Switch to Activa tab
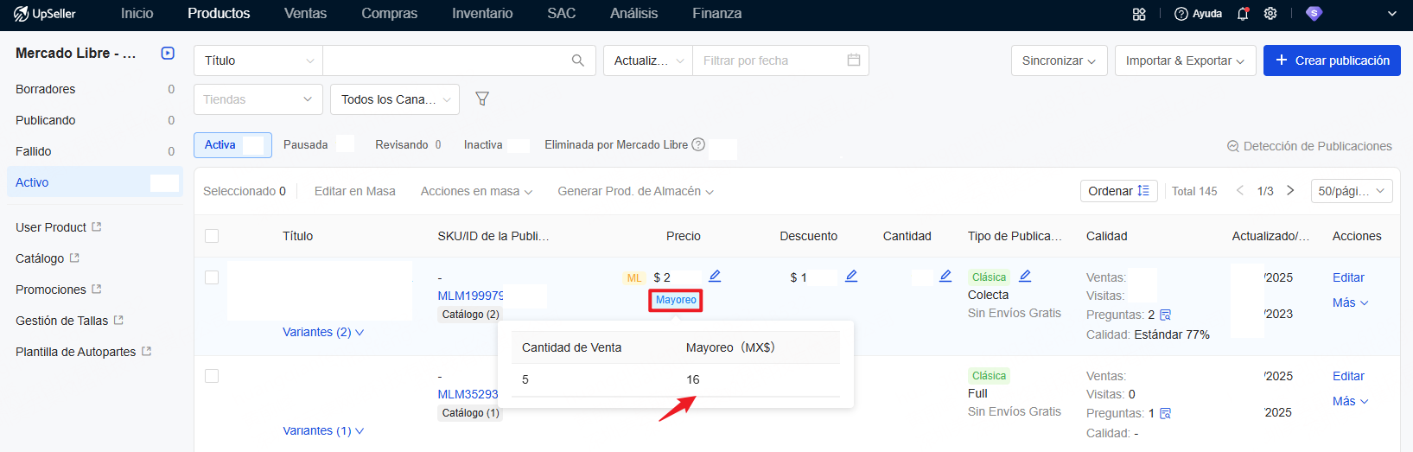This screenshot has height=452, width=1413. [x=232, y=145]
